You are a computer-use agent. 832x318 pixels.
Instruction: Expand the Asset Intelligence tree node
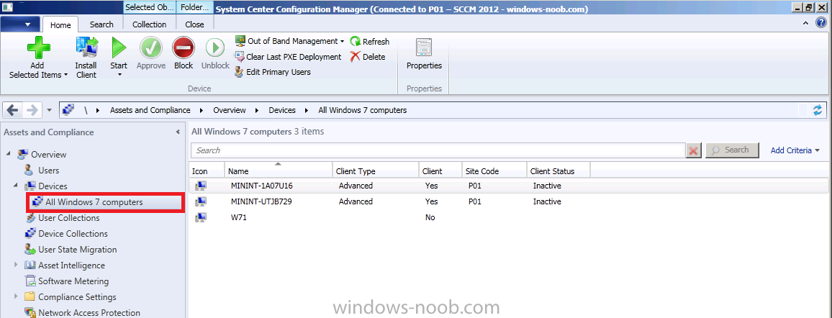15,265
